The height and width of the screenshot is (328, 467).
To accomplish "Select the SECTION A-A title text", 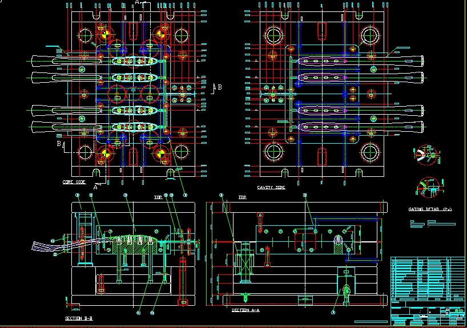I will pos(245,310).
